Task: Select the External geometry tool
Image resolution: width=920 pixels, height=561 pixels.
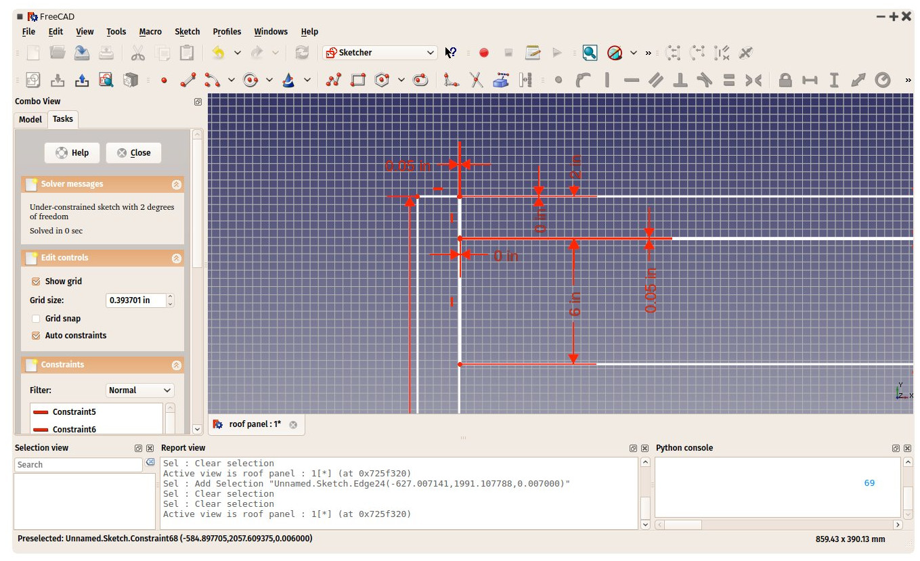Action: click(501, 80)
